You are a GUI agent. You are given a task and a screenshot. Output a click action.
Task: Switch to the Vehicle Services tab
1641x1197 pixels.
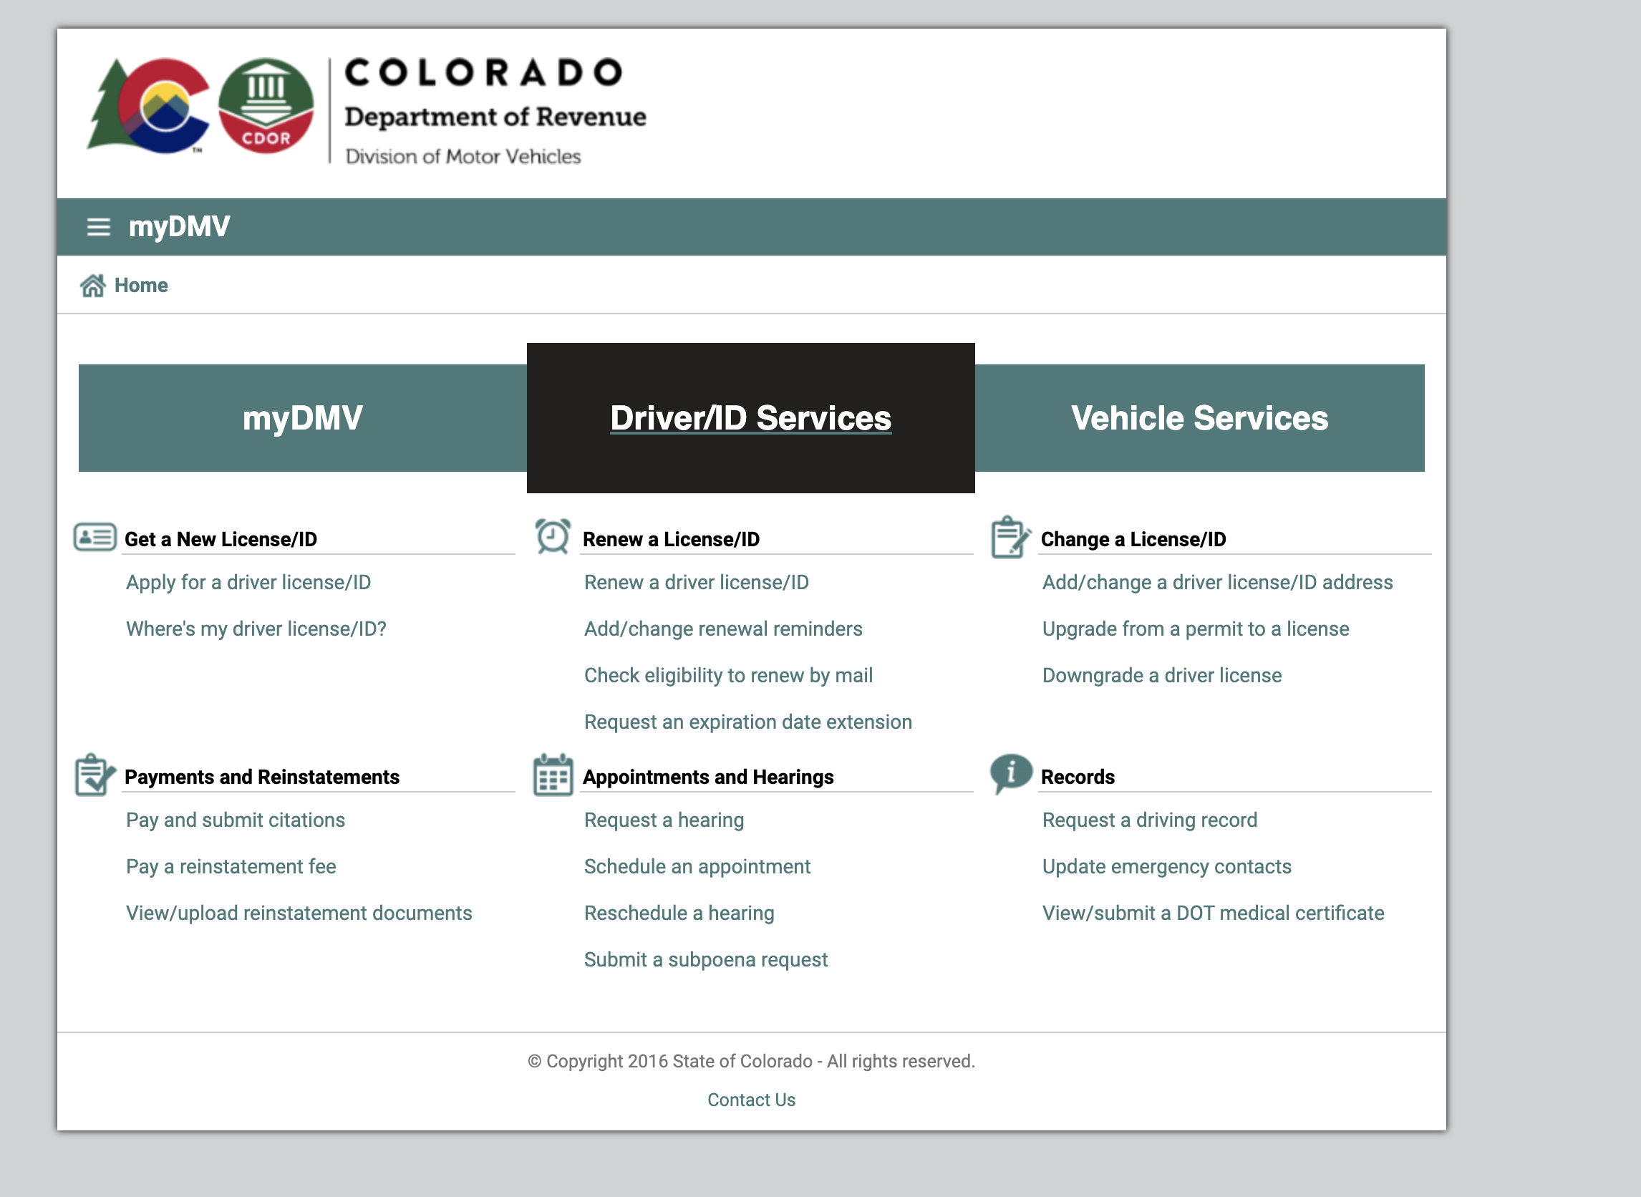click(x=1200, y=418)
